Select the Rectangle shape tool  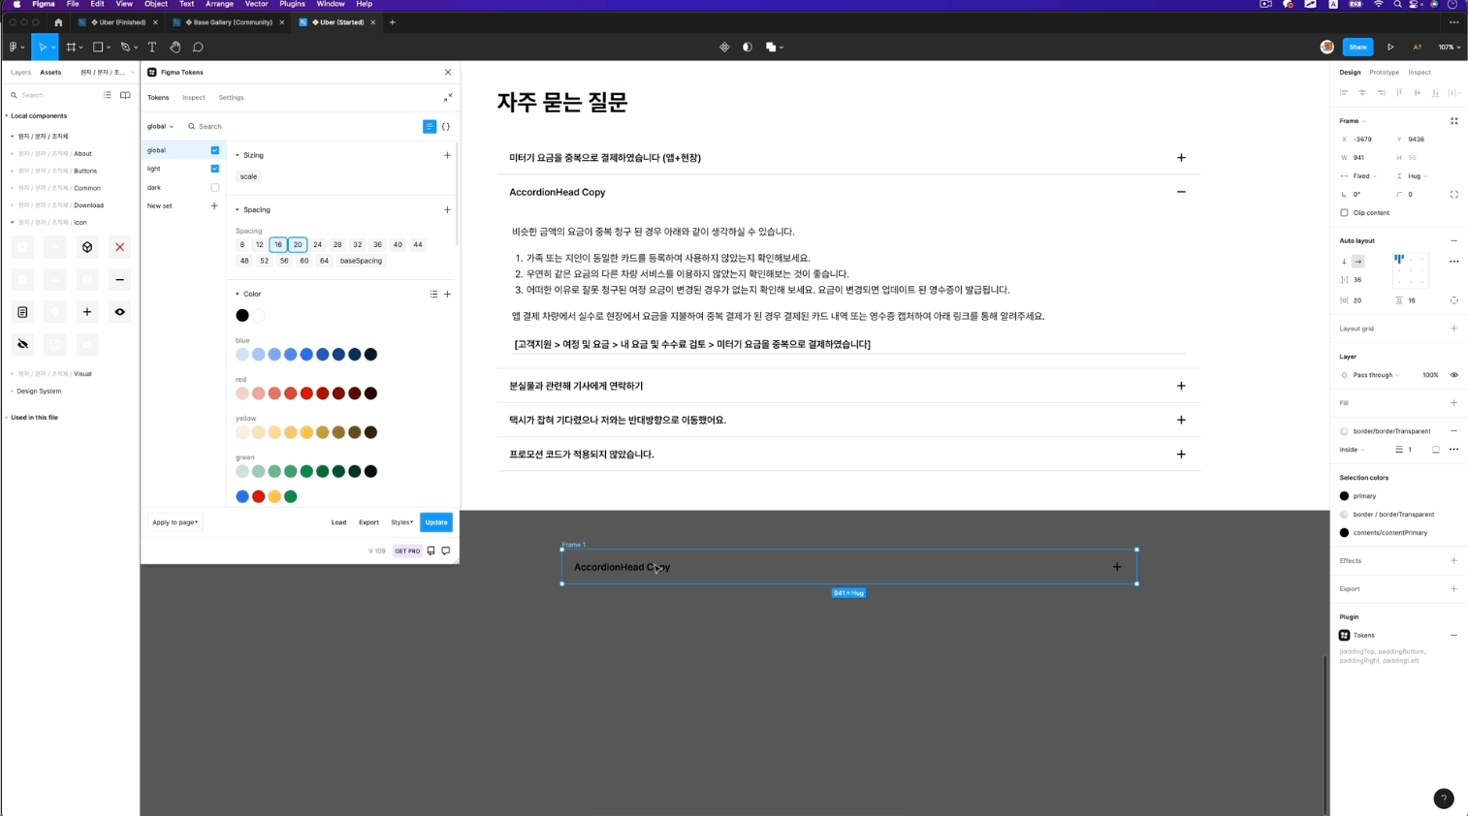(x=98, y=47)
